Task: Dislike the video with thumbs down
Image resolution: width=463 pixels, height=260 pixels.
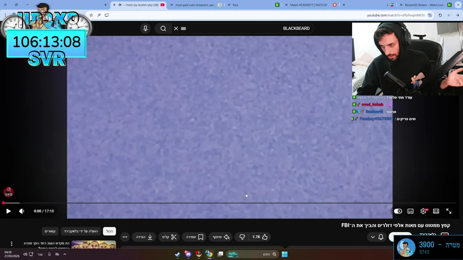Action: (x=242, y=237)
